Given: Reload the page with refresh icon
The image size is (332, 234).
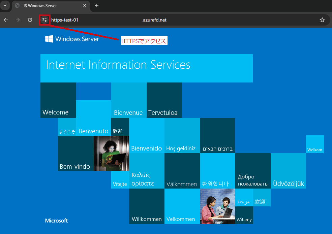Looking at the screenshot, I should coord(30,20).
